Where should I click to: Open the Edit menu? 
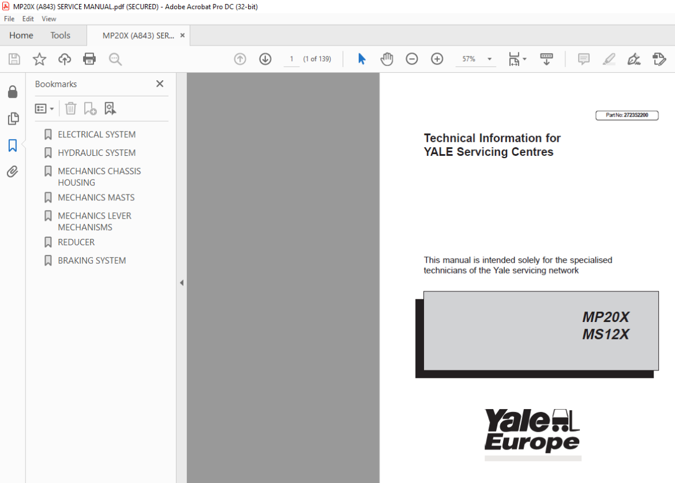tap(28, 19)
